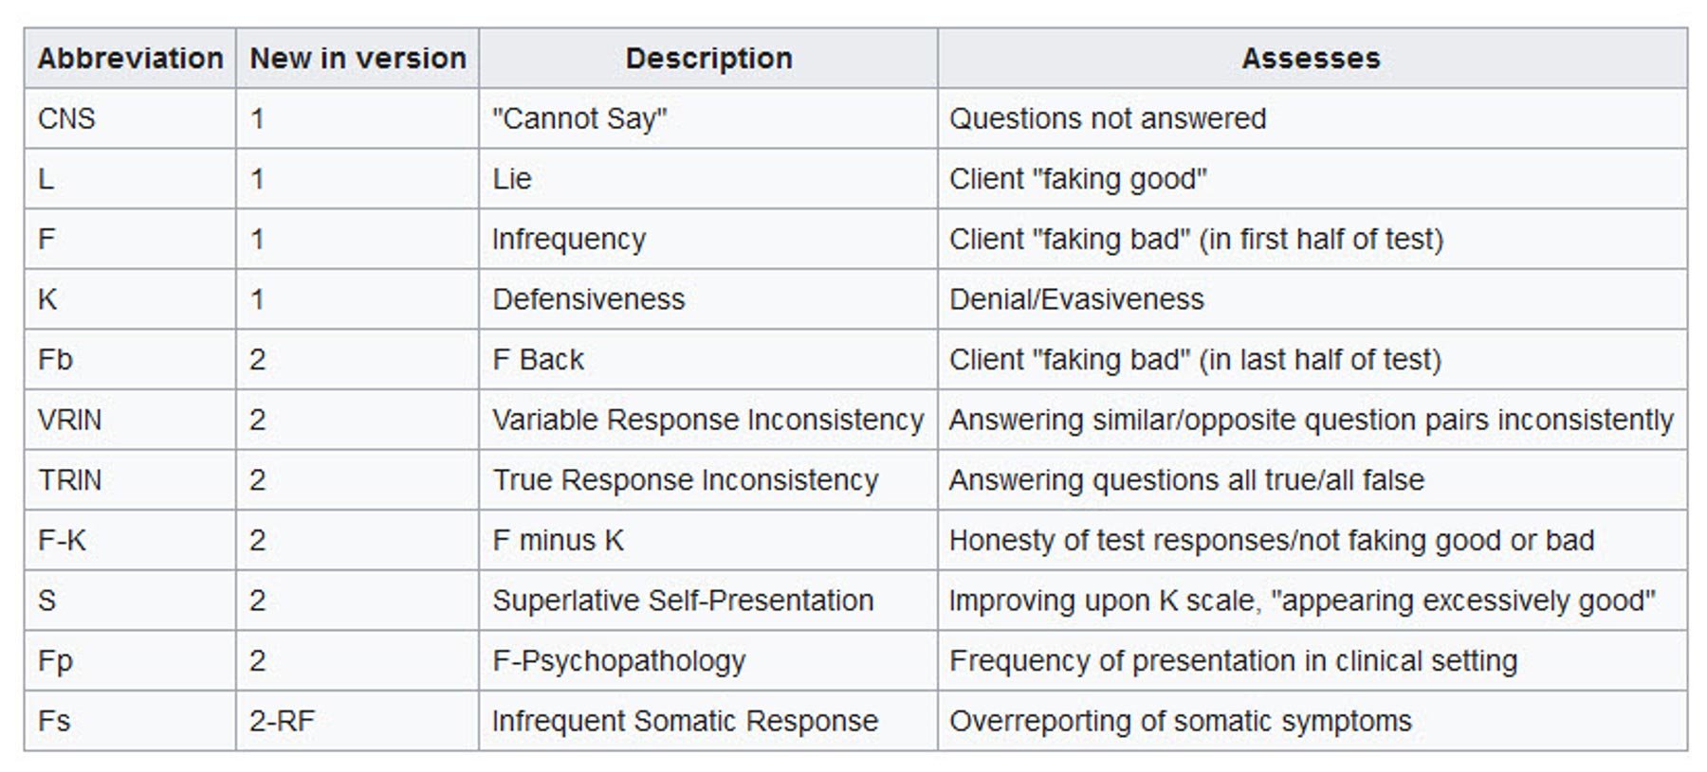Select Superlative Self-Presentation cell

click(x=682, y=601)
